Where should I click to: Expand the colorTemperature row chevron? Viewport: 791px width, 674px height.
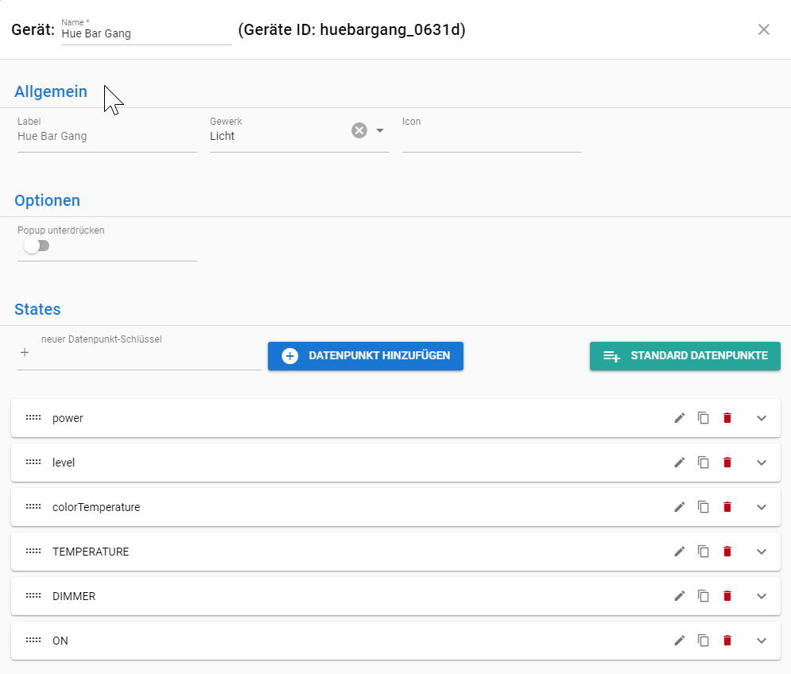click(761, 507)
